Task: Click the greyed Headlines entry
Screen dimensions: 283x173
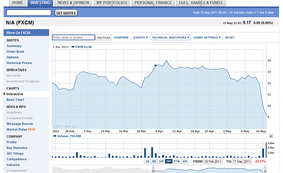Action: click(x=14, y=112)
